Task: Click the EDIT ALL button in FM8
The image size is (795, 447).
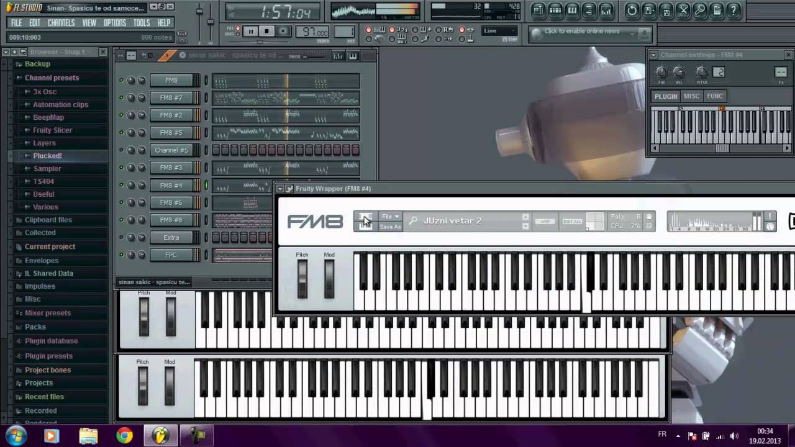Action: [572, 221]
